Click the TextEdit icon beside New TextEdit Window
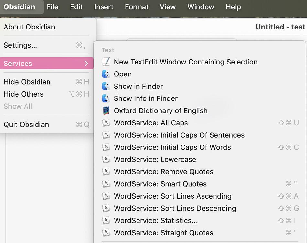Screen dimensions: 307x243 pyautogui.click(x=106, y=62)
